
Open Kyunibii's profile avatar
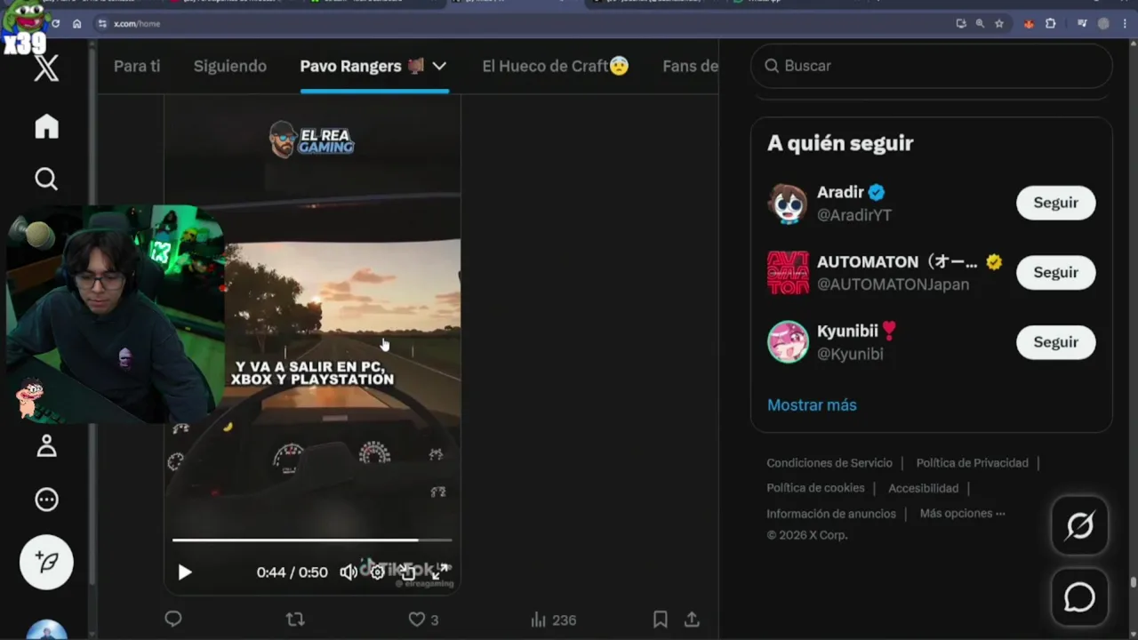click(x=788, y=342)
